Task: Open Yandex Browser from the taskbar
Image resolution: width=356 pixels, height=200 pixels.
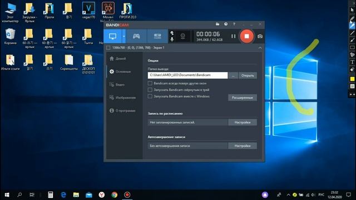Action: pos(102,195)
